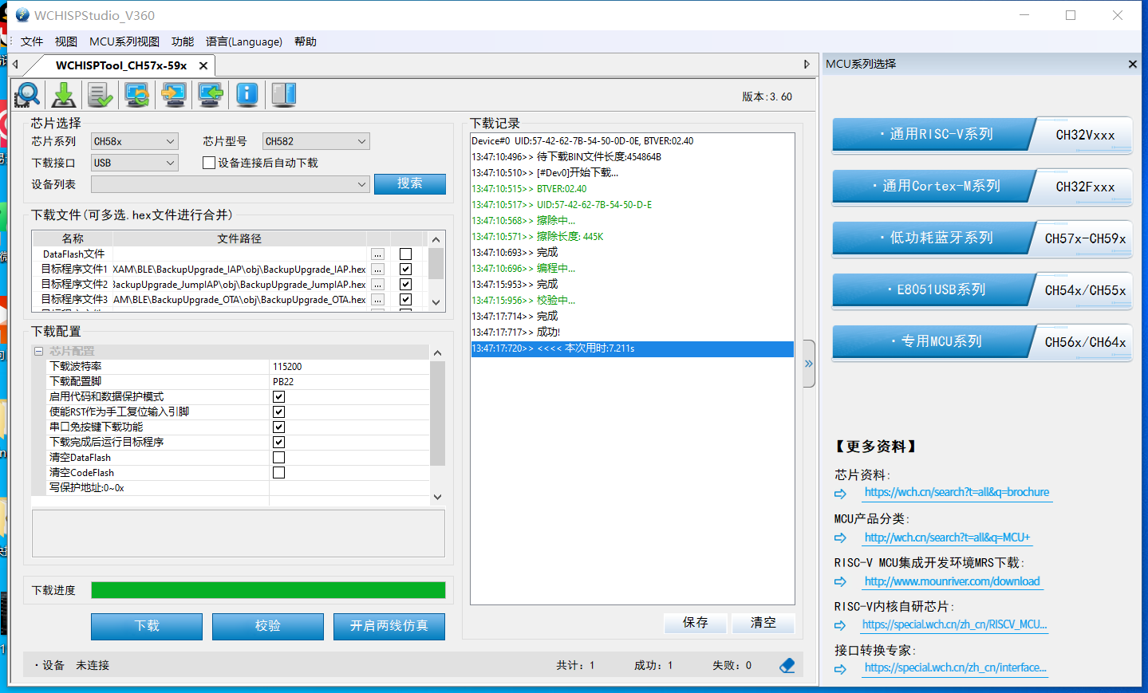Collapse the 芯片配置 group expander
Viewport: 1148px width, 693px height.
coord(38,352)
